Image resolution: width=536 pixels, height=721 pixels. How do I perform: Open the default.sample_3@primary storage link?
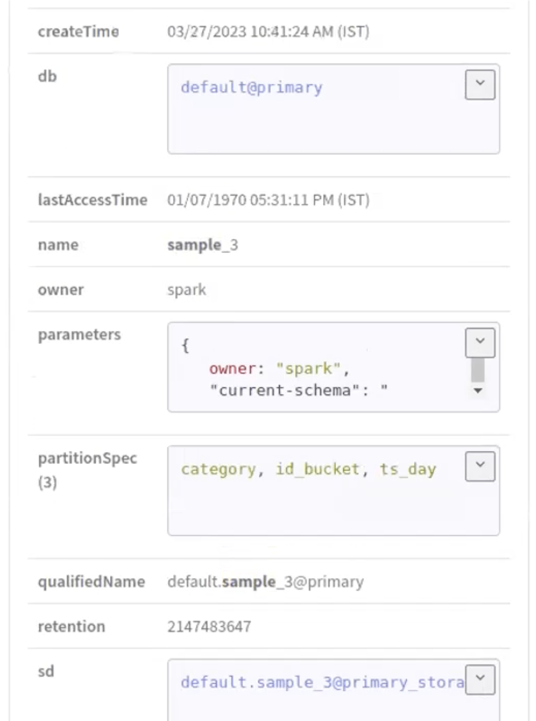coord(322,682)
